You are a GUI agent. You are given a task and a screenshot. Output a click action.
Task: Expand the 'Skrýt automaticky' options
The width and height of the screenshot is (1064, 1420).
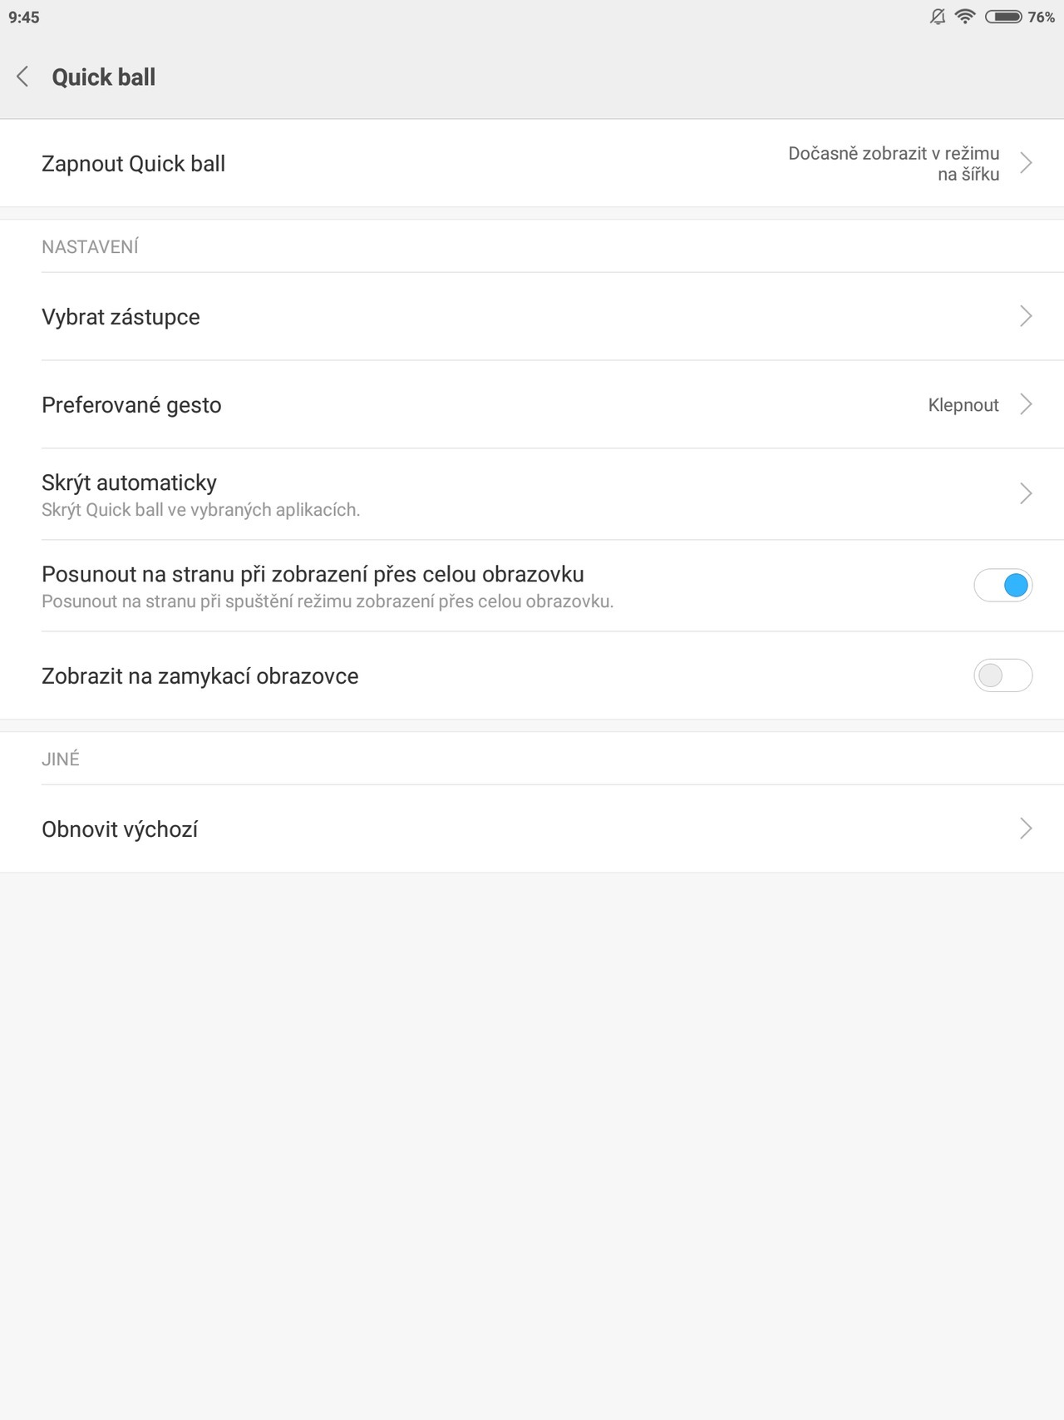tap(1027, 493)
